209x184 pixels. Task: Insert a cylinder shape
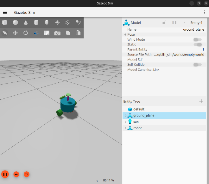click(x=36, y=22)
